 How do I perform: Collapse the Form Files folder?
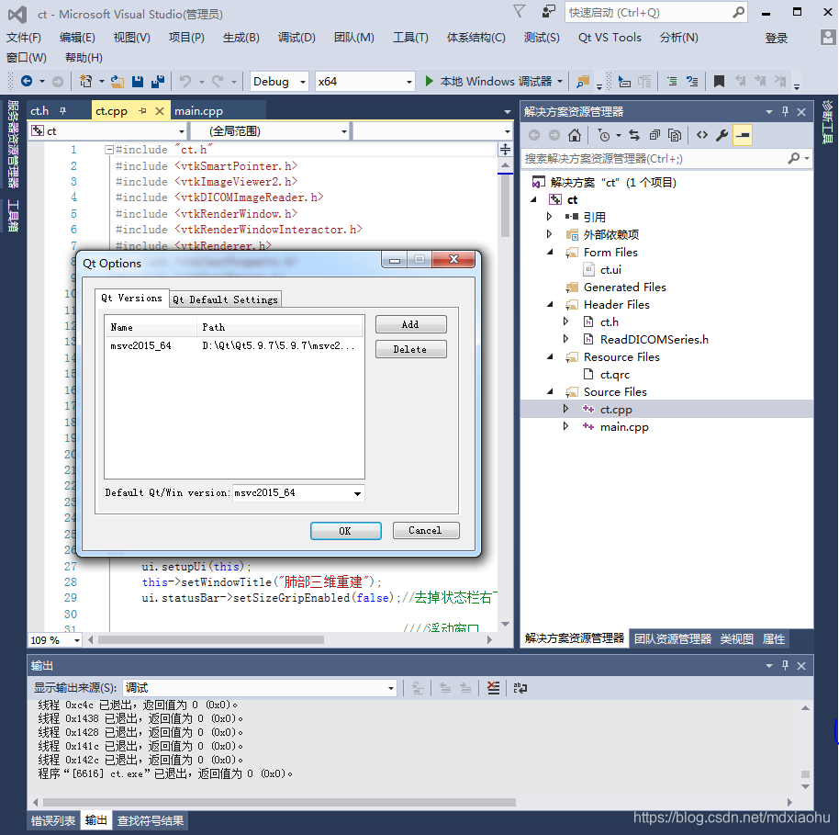point(550,252)
